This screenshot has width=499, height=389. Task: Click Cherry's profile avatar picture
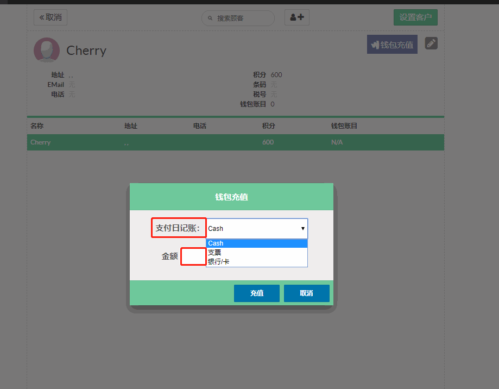[x=47, y=50]
